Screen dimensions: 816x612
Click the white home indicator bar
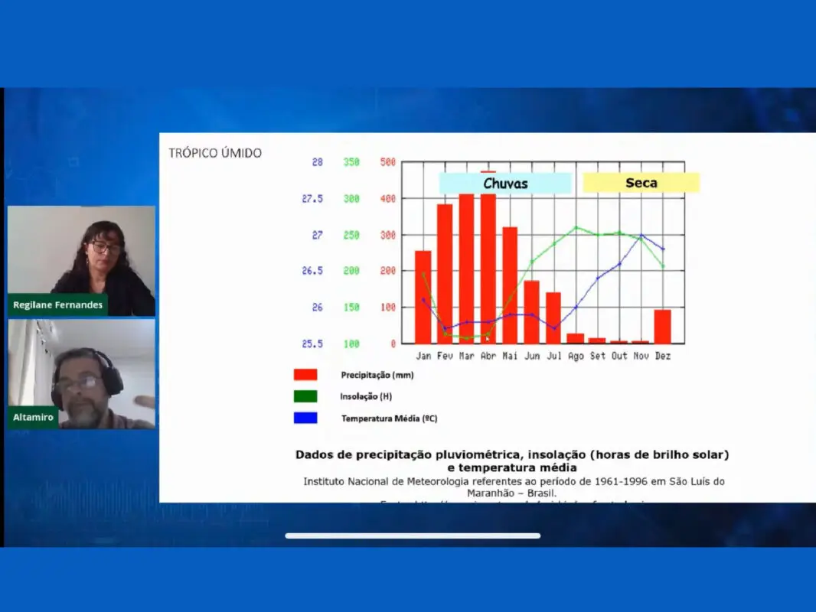pyautogui.click(x=413, y=535)
